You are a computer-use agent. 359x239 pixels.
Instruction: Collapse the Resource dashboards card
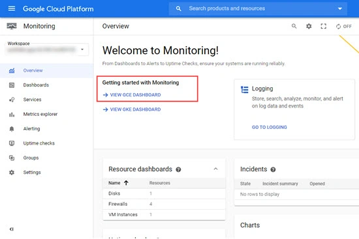pos(215,169)
